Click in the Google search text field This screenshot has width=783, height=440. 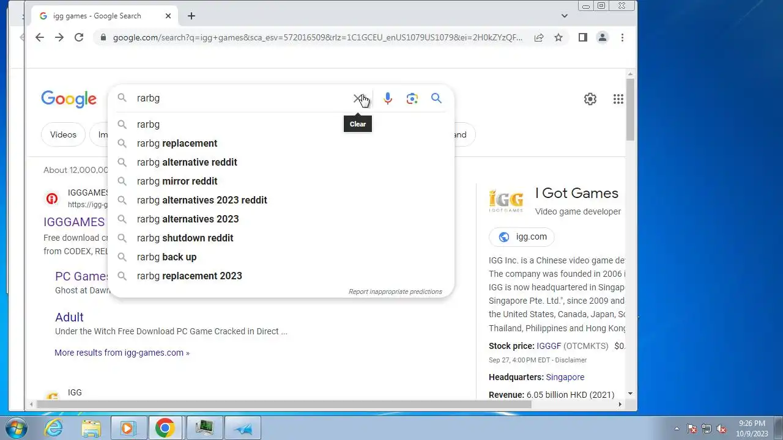pos(242,98)
